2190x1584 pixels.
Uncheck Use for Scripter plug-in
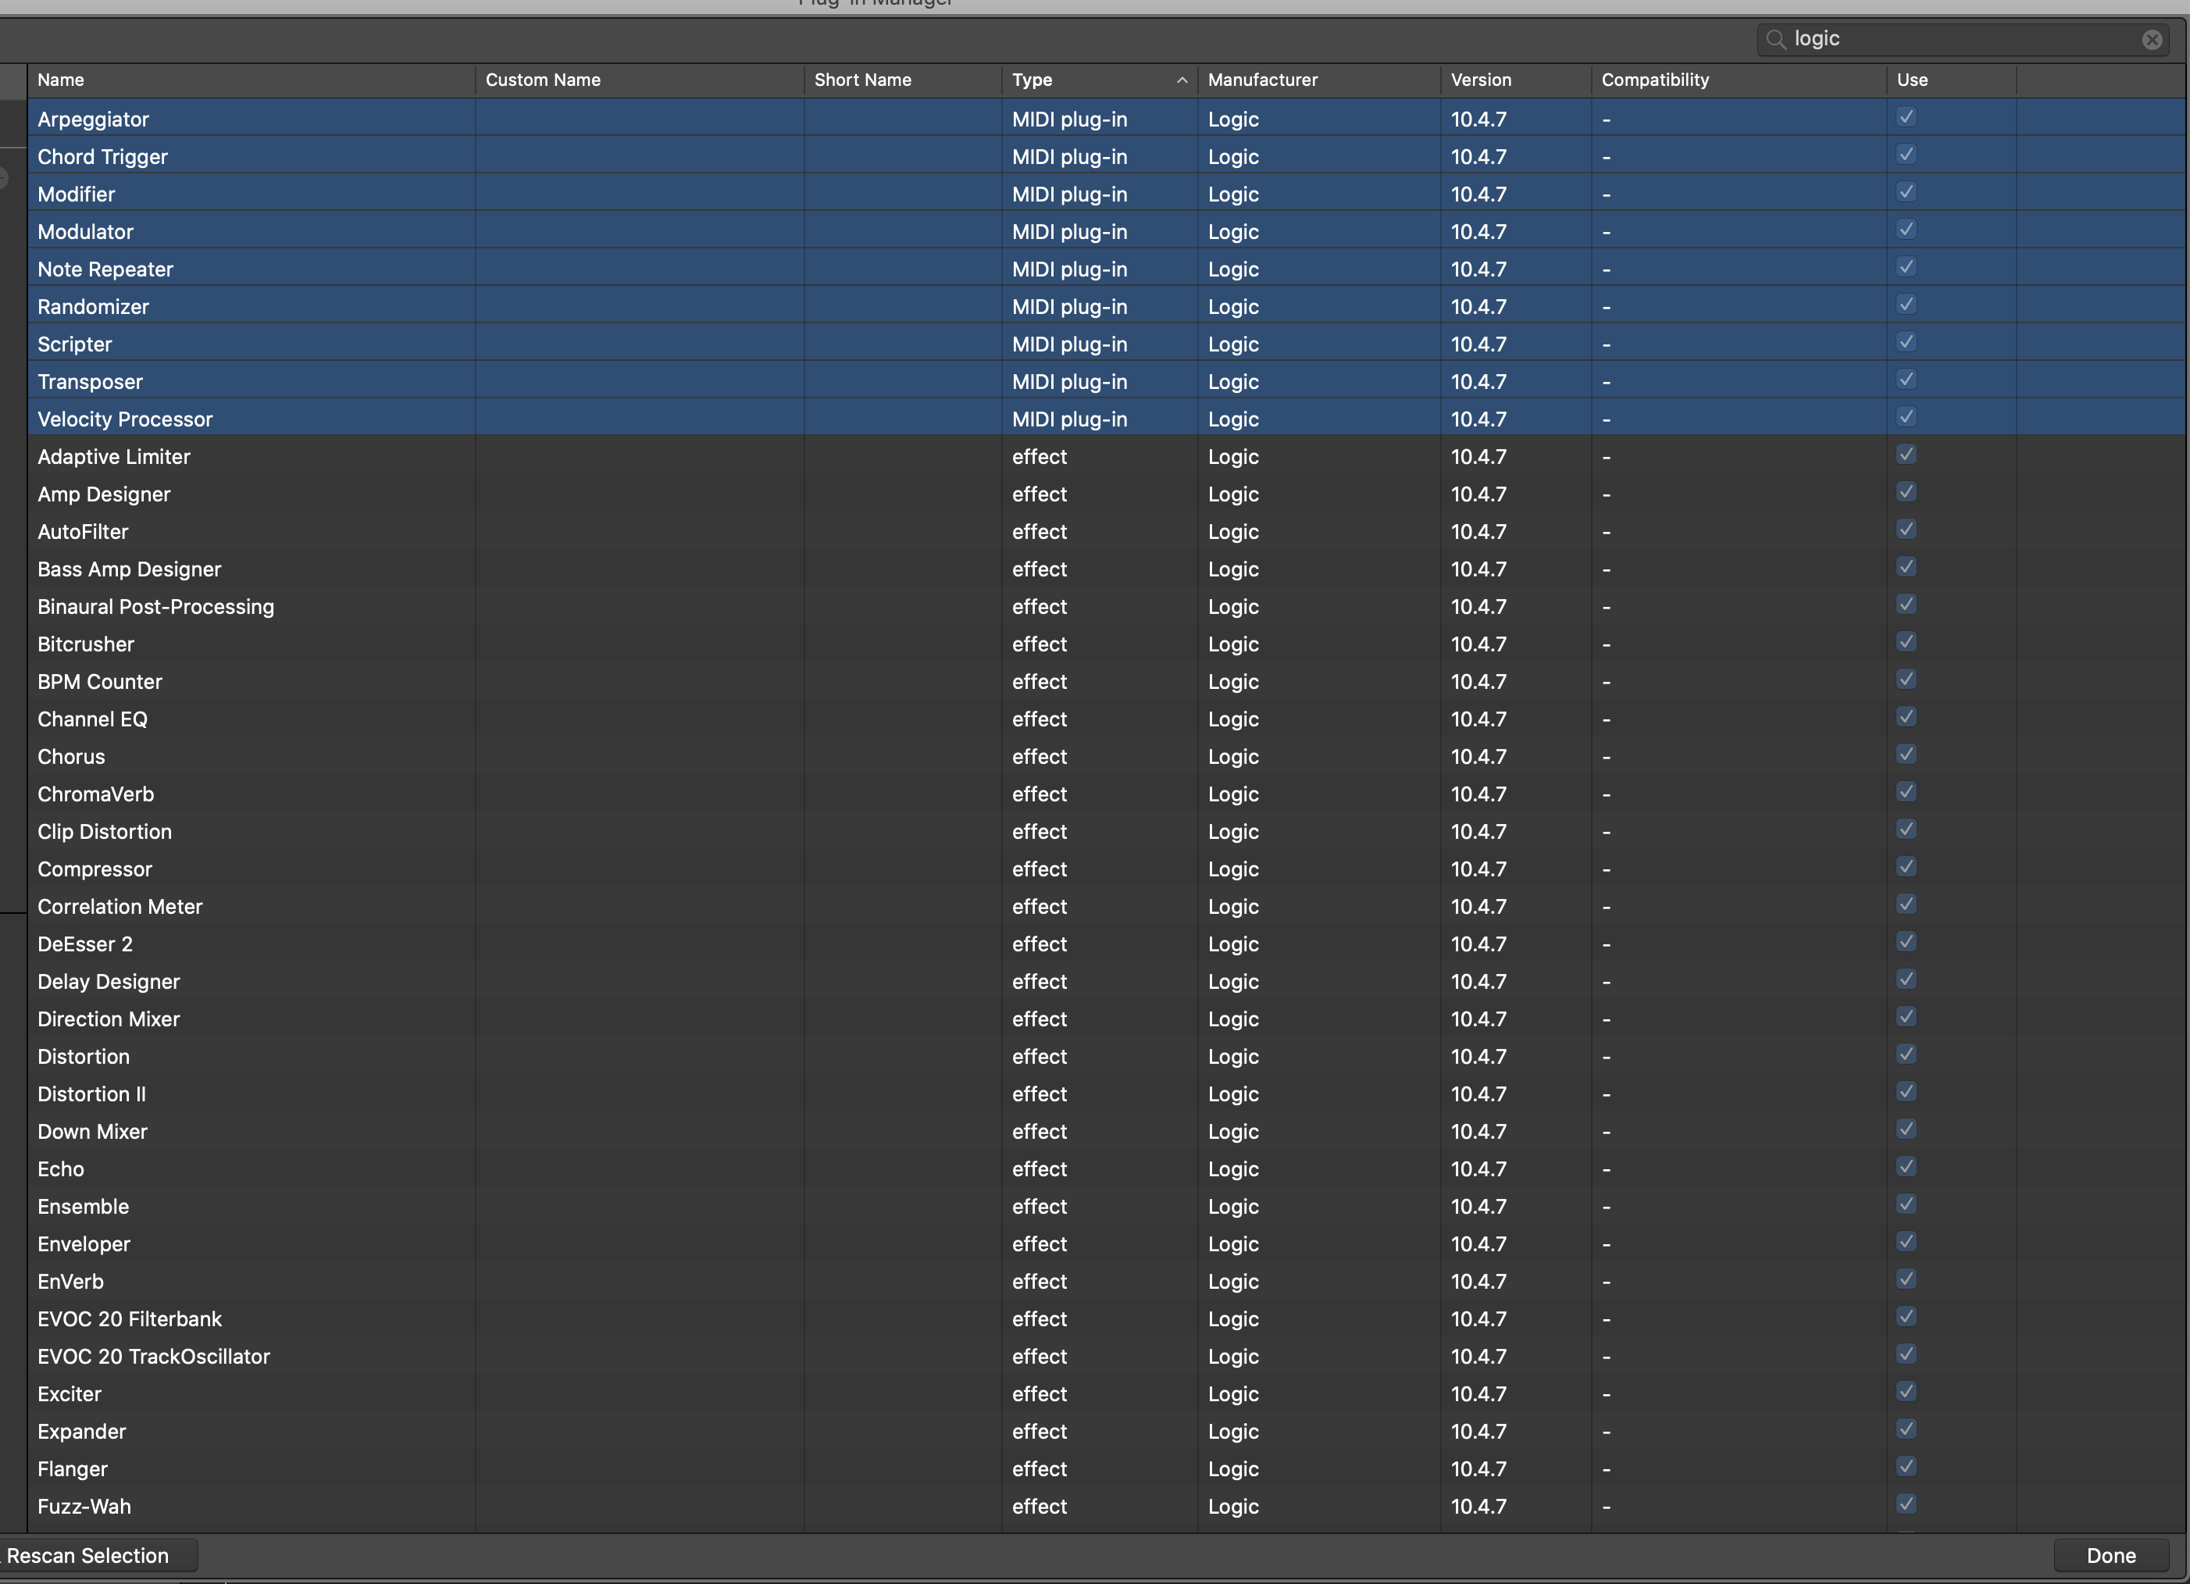pyautogui.click(x=1906, y=343)
